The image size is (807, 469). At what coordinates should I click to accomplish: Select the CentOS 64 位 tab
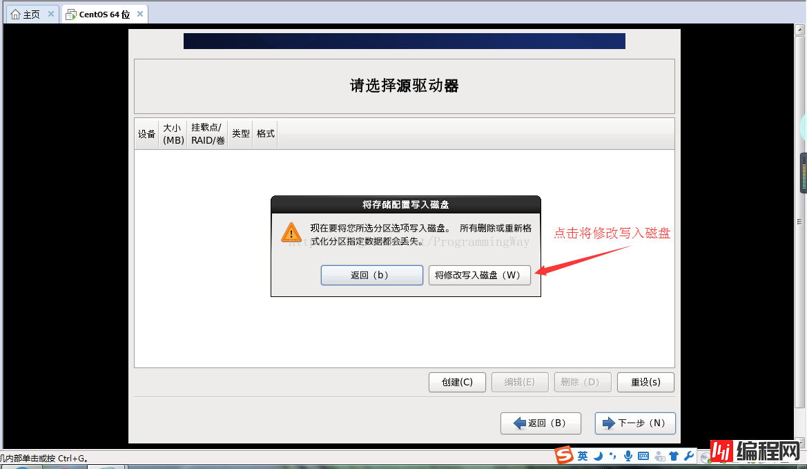click(104, 15)
